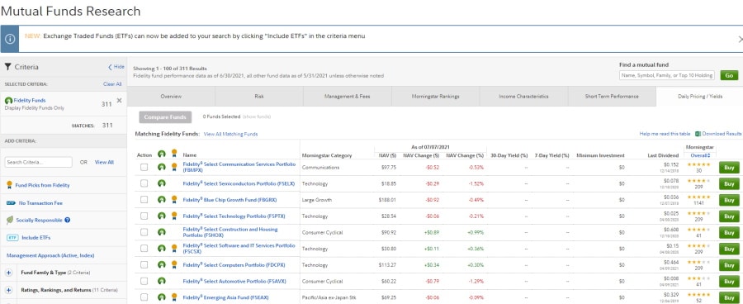Open the Morningstar Rankings tab
The width and height of the screenshot is (743, 304).
point(435,97)
